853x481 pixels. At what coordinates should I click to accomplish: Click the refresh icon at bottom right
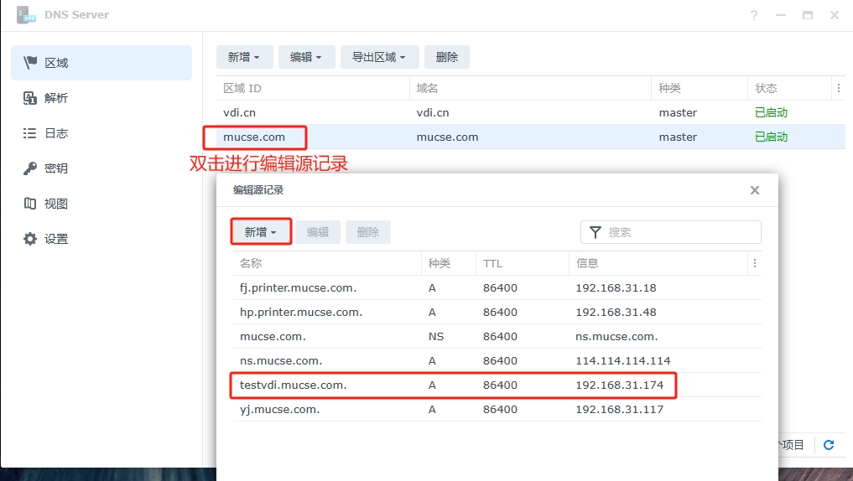829,445
